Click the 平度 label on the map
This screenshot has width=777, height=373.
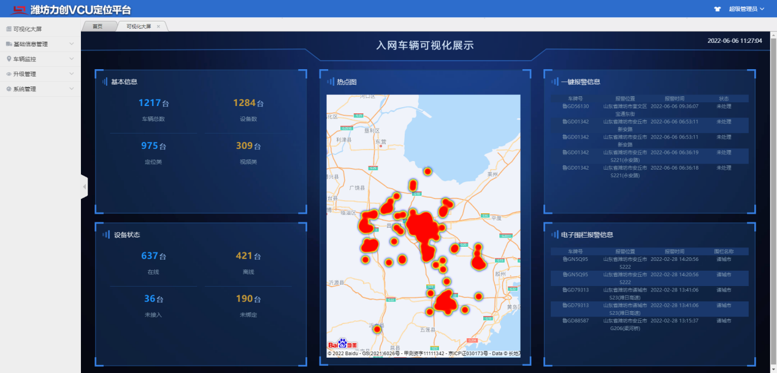[x=496, y=217]
